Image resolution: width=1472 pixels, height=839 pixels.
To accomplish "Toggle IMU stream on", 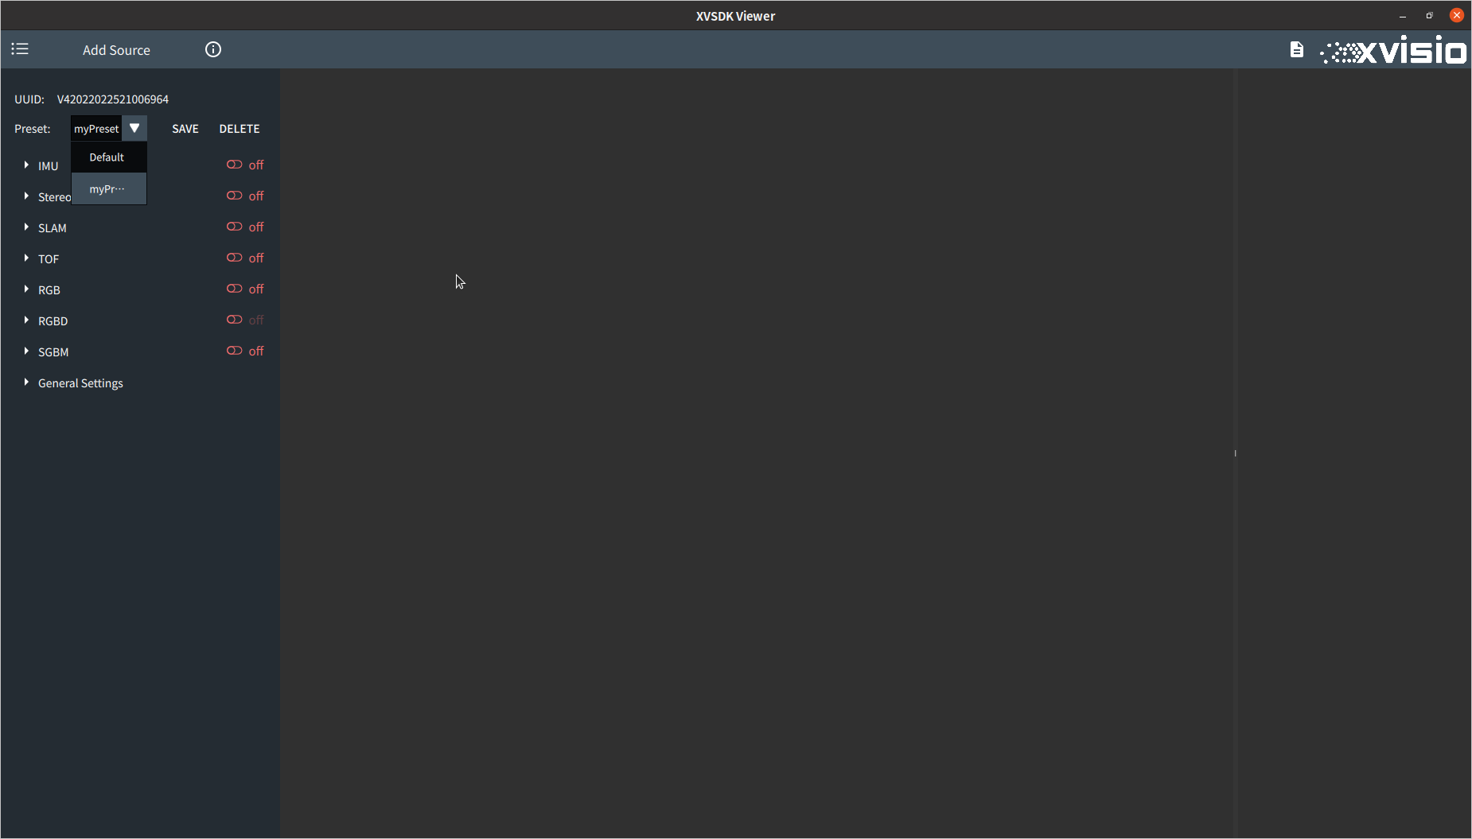I will [x=234, y=165].
